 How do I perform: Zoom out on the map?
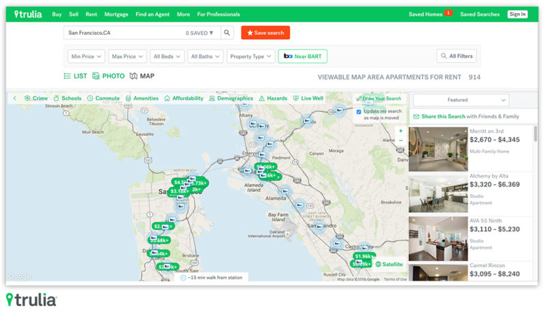pyautogui.click(x=400, y=141)
